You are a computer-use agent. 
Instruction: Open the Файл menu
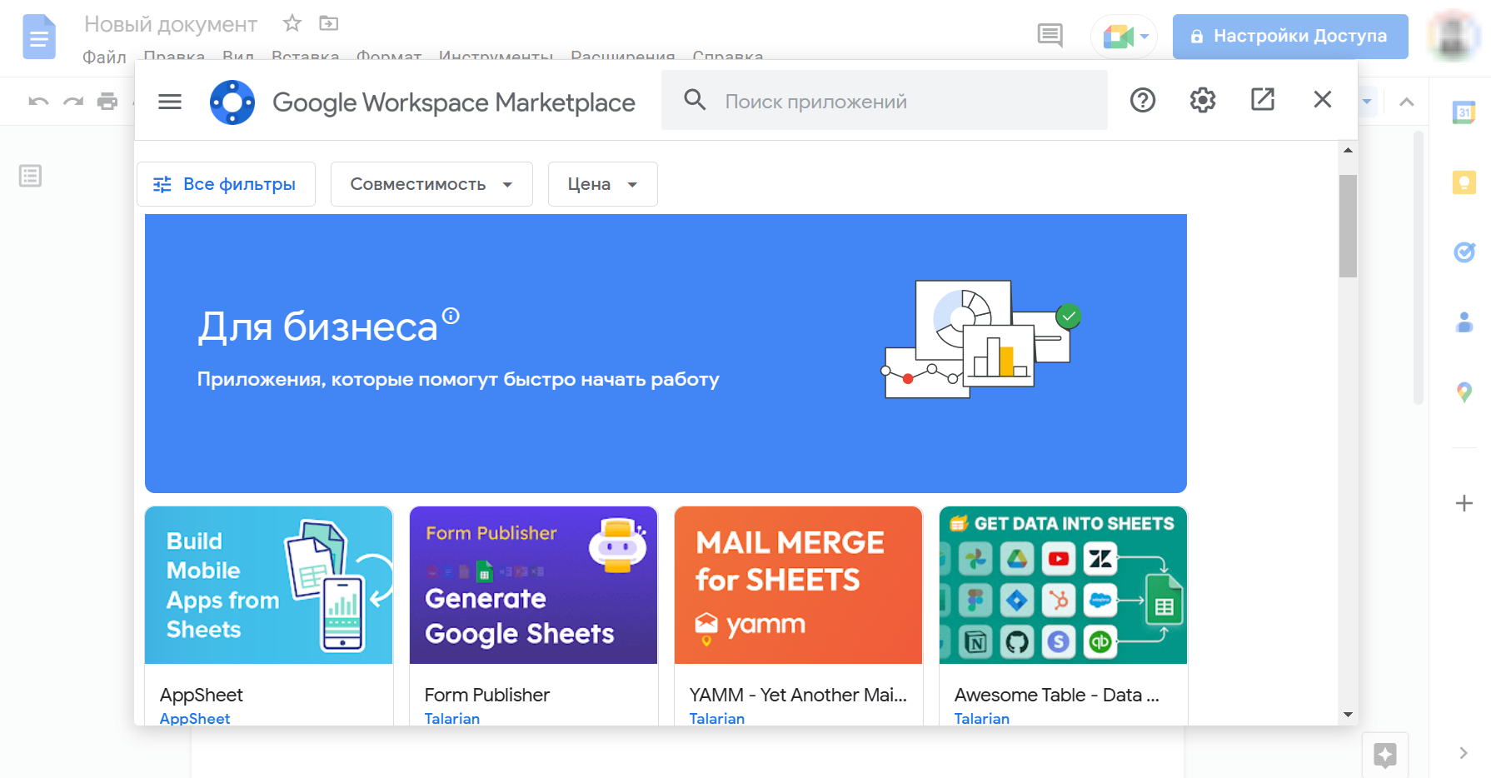click(104, 57)
